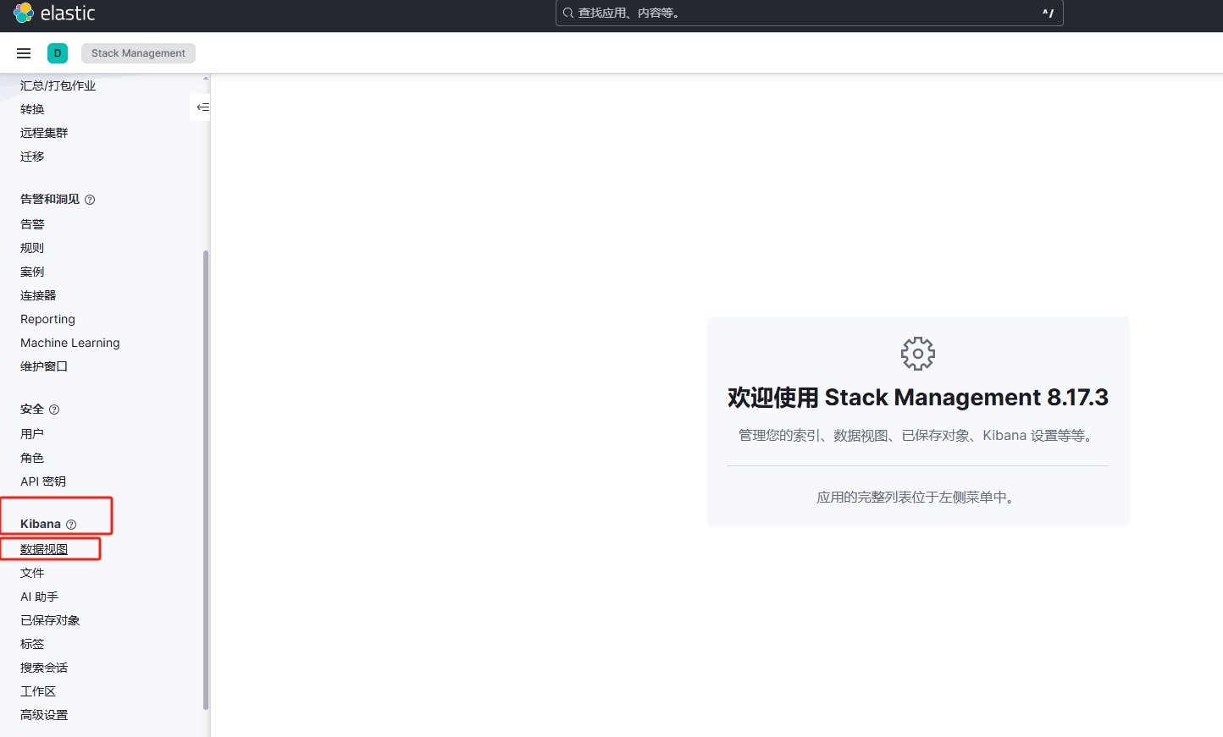Click the 安全 section heading
Image resolution: width=1223 pixels, height=737 pixels.
[x=32, y=409]
